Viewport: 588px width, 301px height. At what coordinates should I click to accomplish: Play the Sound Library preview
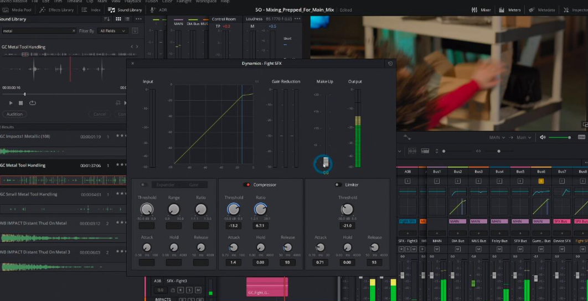coord(11,103)
